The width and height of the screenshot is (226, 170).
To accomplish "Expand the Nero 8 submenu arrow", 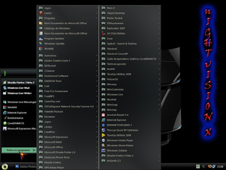I will point(159,8).
